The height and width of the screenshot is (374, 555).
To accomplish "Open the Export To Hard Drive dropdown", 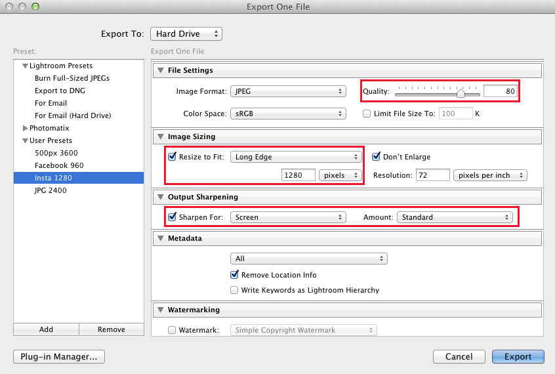I will 186,33.
